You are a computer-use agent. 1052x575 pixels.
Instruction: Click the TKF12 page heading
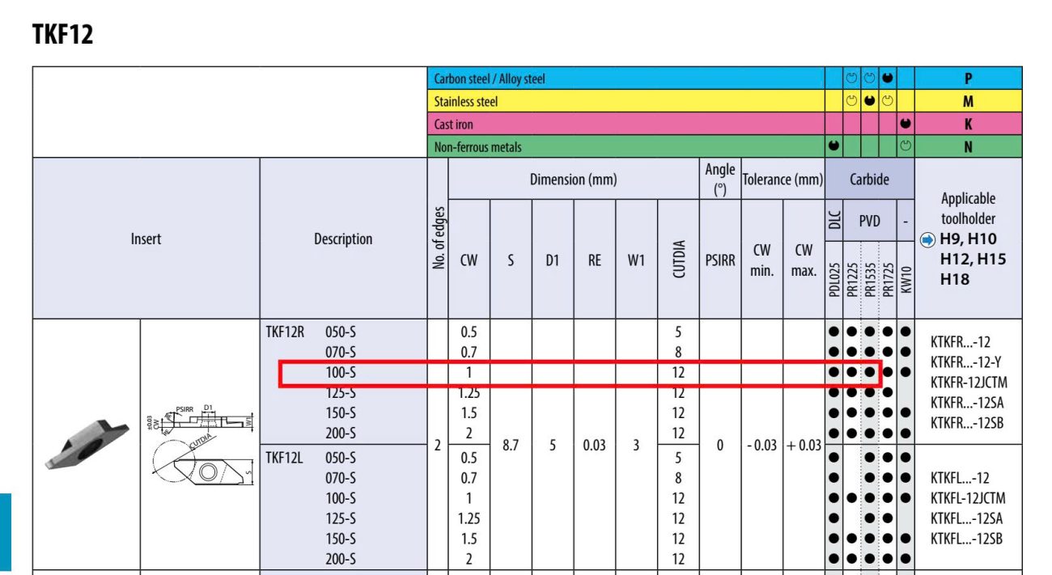(x=62, y=35)
